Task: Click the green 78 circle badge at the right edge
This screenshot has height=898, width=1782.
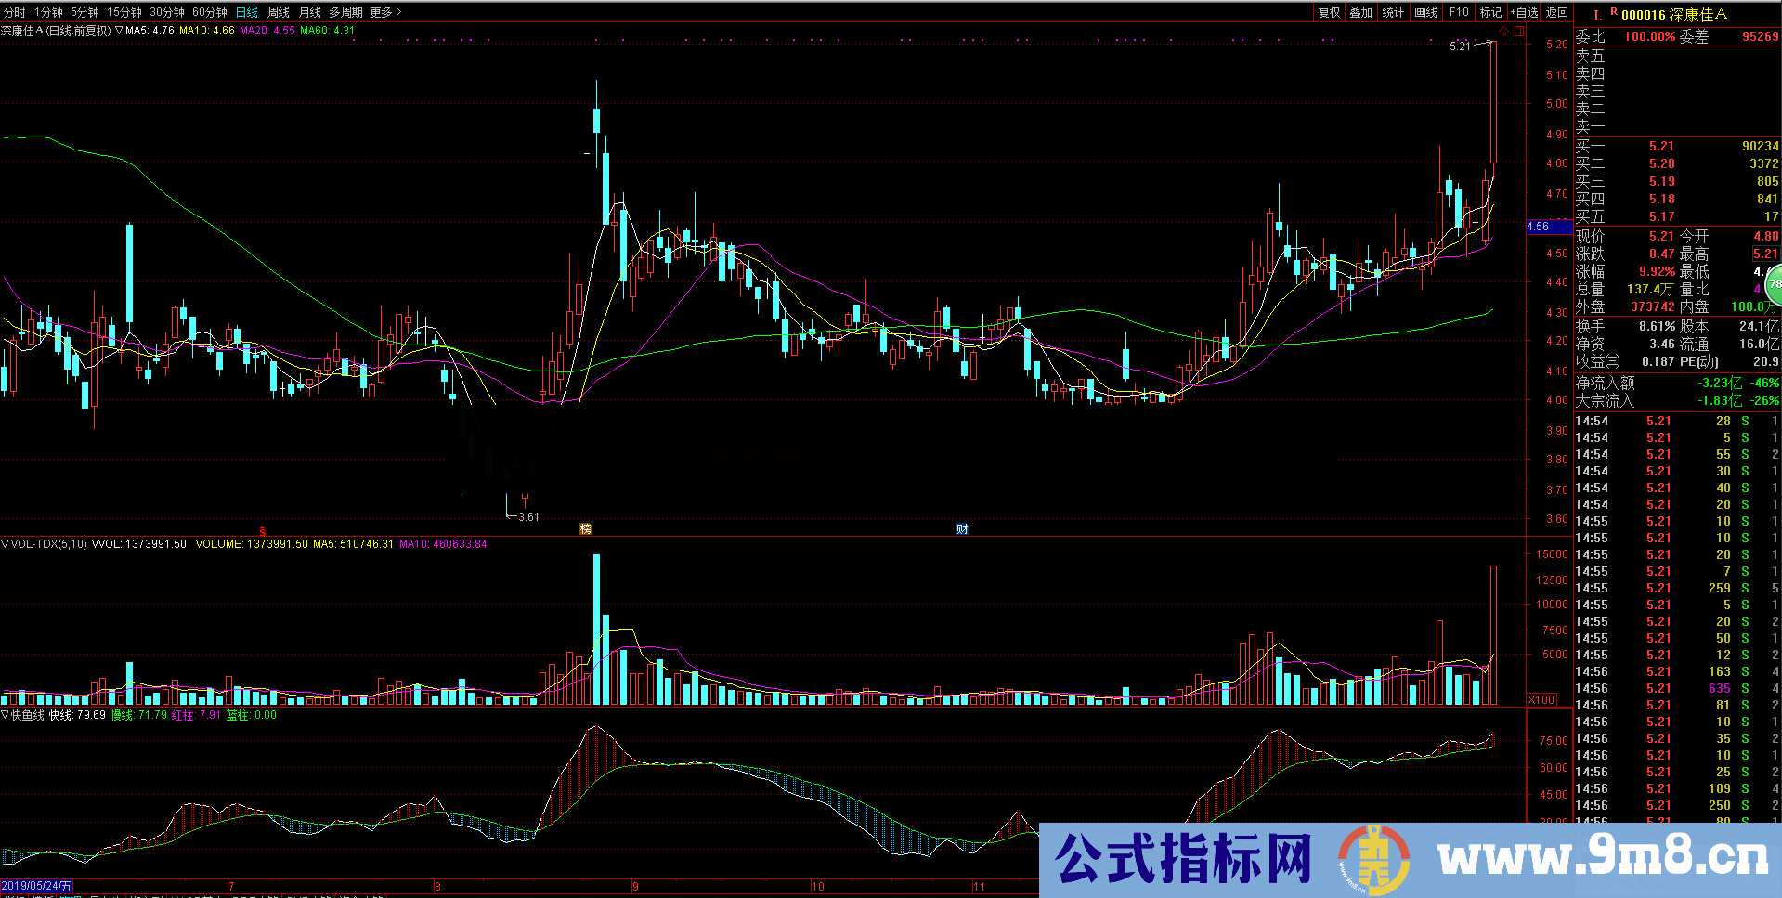Action: pyautogui.click(x=1774, y=283)
